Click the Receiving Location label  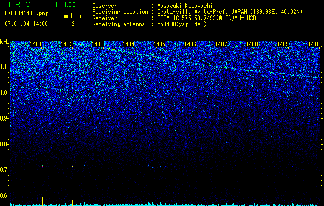pos(120,12)
